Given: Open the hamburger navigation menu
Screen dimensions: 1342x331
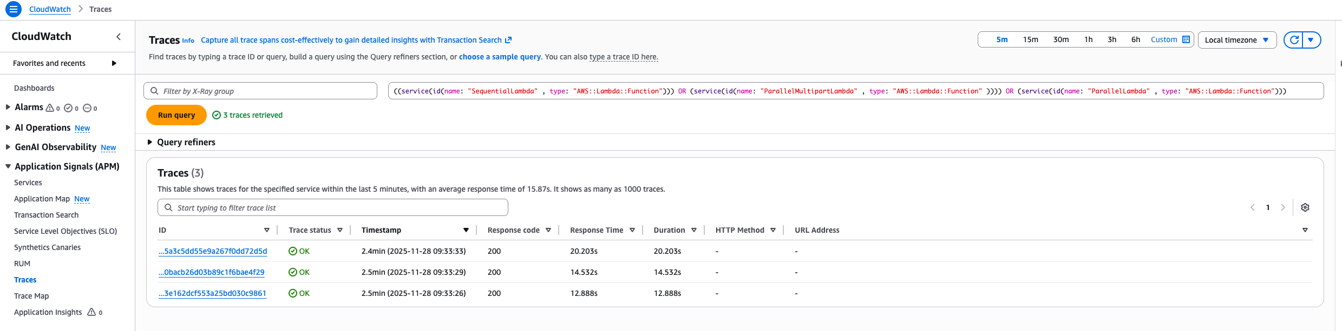Looking at the screenshot, I should 14,9.
